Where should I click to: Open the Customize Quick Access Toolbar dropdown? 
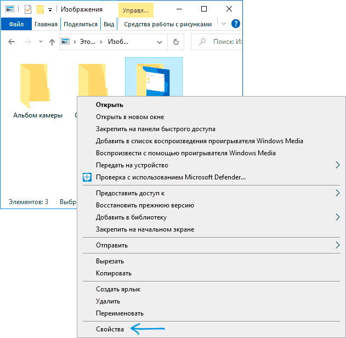50,10
